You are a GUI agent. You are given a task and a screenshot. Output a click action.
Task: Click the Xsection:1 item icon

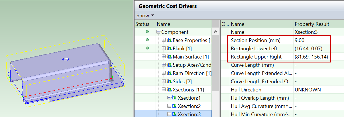[174, 98]
